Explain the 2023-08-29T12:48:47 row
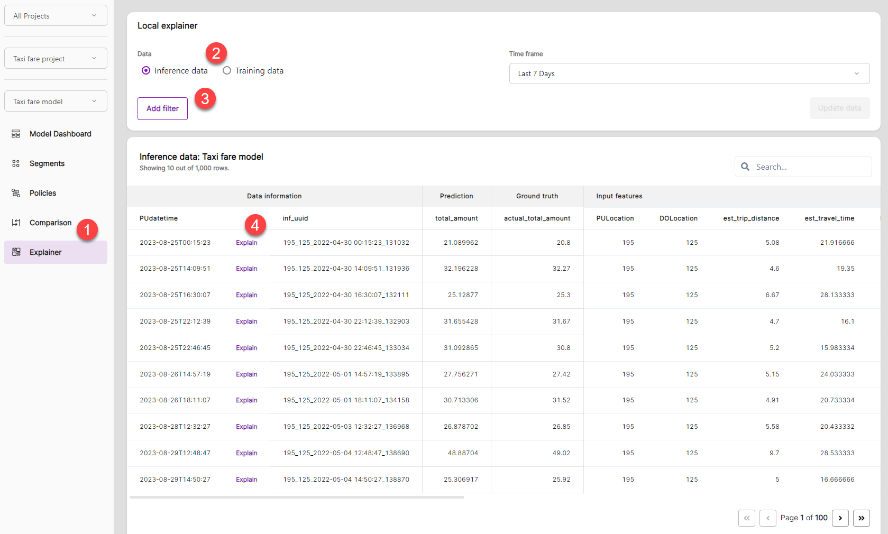 246,453
